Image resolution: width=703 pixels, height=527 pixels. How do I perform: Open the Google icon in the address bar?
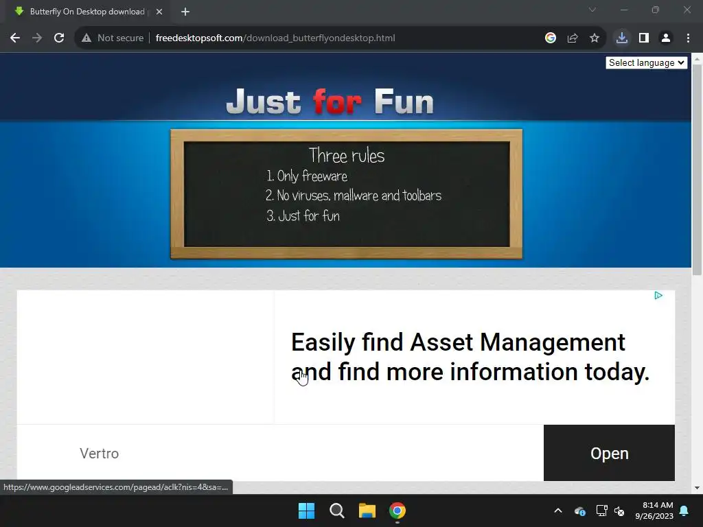click(551, 38)
